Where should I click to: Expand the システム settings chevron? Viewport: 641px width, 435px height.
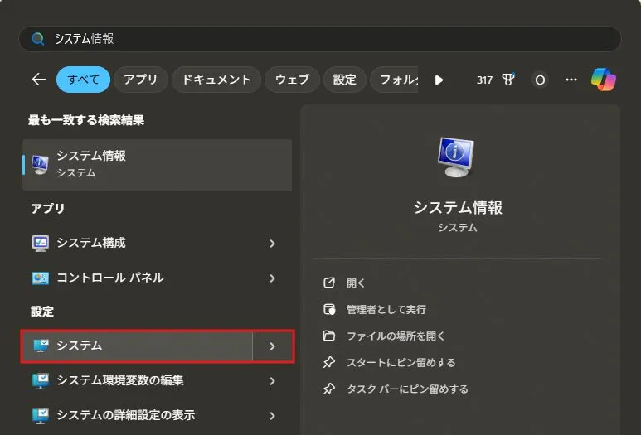click(273, 346)
